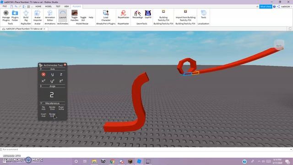
Task: Open the FILE menu
Action: click(5, 6)
